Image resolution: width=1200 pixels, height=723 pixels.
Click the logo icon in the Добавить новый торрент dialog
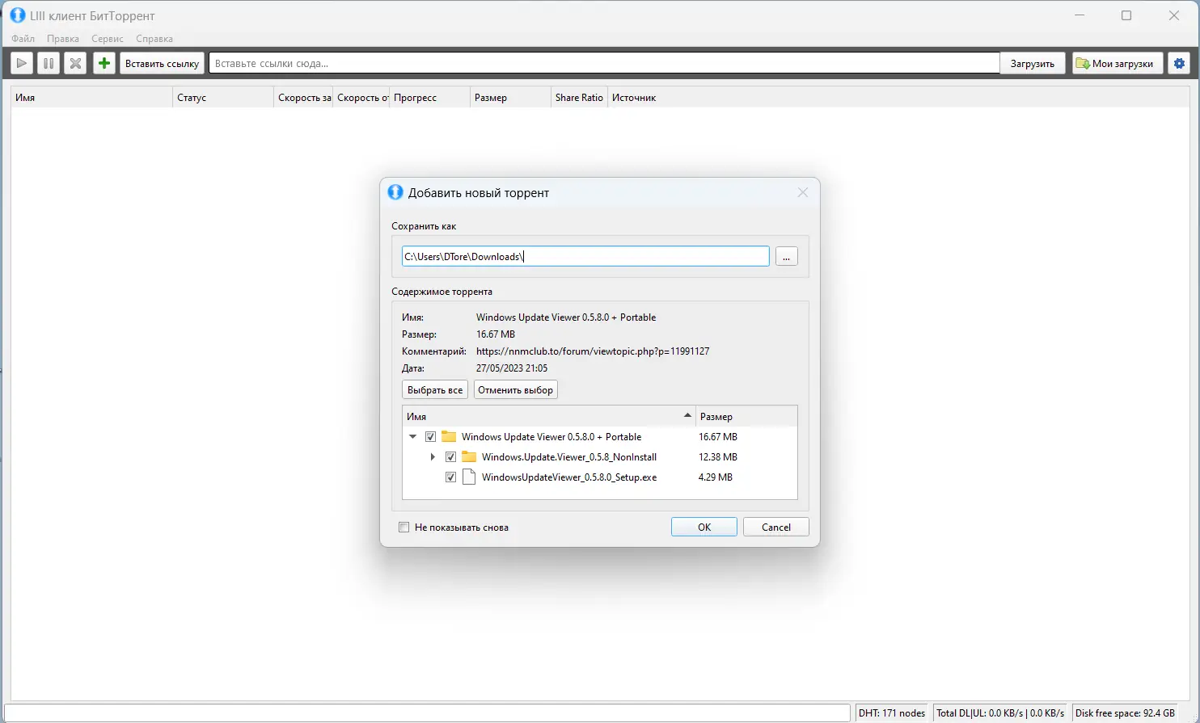(x=395, y=192)
